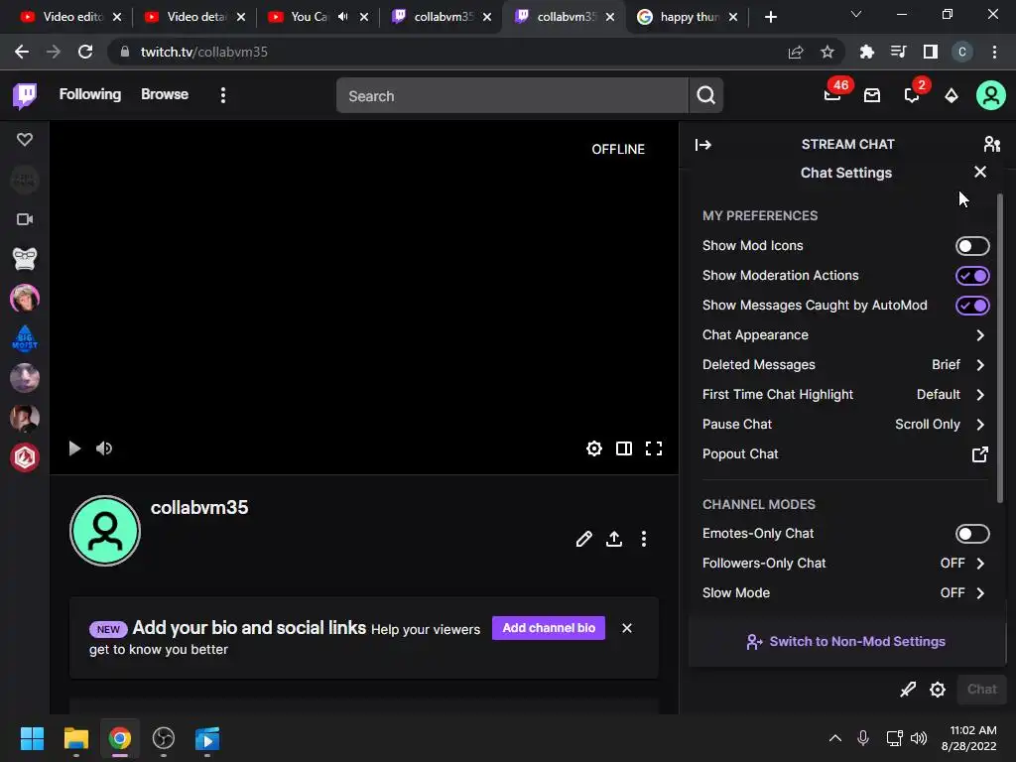Click the camera icon in left sidebar
Viewport: 1016px width, 762px height.
pyautogui.click(x=25, y=219)
